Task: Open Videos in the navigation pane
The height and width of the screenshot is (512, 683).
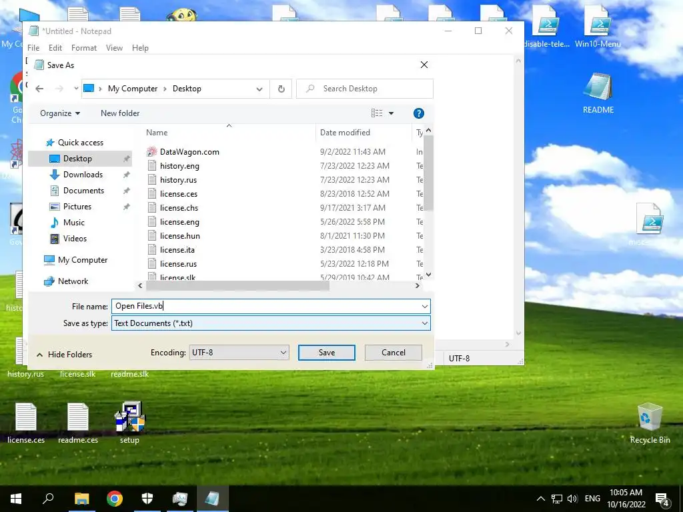Action: (x=75, y=239)
